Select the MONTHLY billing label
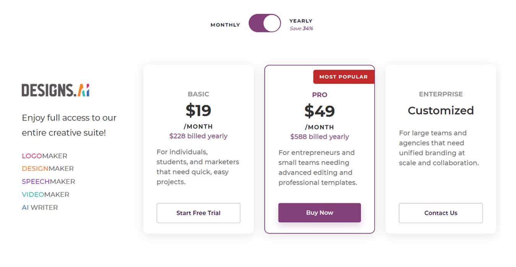 pyautogui.click(x=225, y=25)
